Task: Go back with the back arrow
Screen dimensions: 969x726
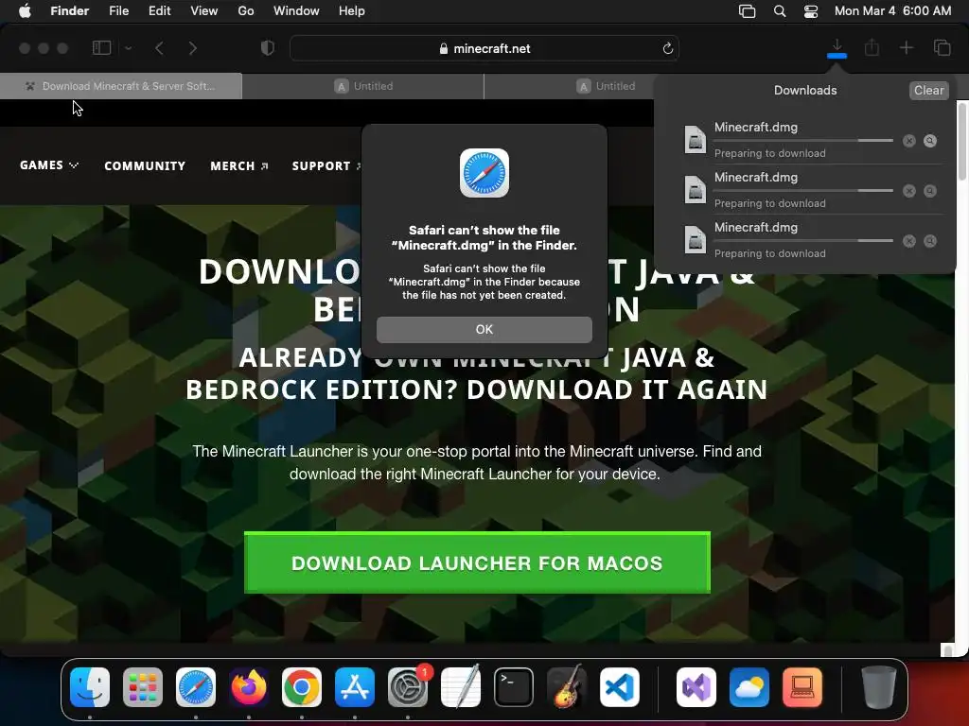Action: [x=159, y=48]
